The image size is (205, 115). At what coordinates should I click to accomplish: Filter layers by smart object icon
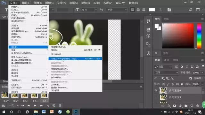click(x=197, y=67)
